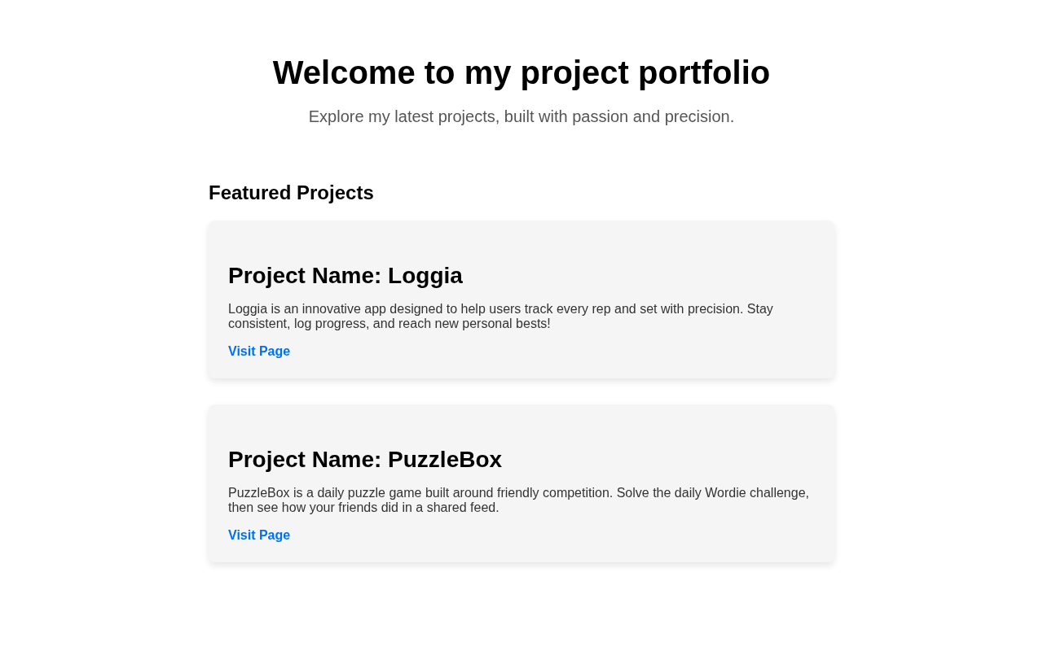This screenshot has width=1043, height=651.
Task: Click the "Welcome to my project portfolio" heading
Action: click(x=521, y=72)
